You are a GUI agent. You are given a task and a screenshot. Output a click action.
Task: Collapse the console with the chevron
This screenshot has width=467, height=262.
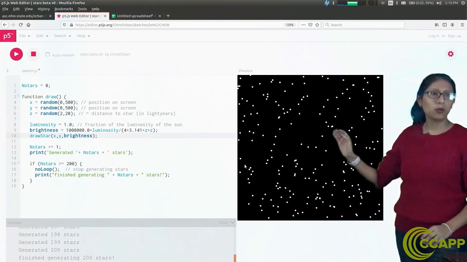click(232, 222)
